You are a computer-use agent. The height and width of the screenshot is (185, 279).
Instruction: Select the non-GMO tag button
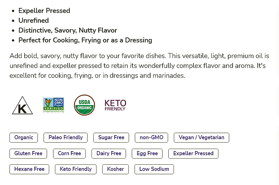coord(151,138)
